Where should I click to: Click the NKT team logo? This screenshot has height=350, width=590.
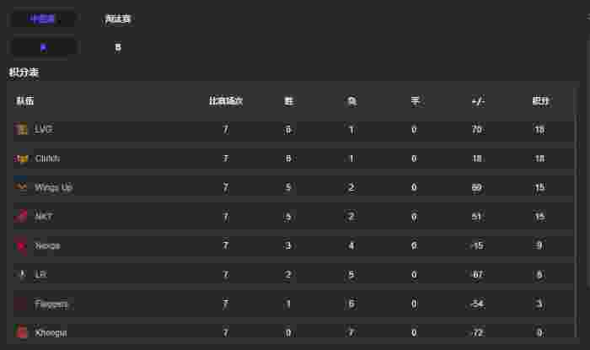pyautogui.click(x=22, y=217)
